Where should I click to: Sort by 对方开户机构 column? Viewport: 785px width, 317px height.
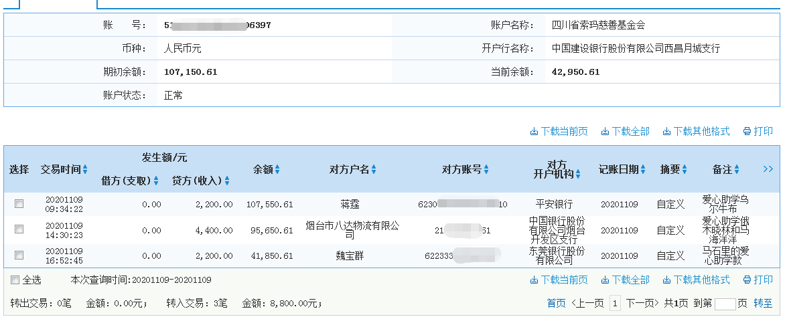pyautogui.click(x=557, y=169)
